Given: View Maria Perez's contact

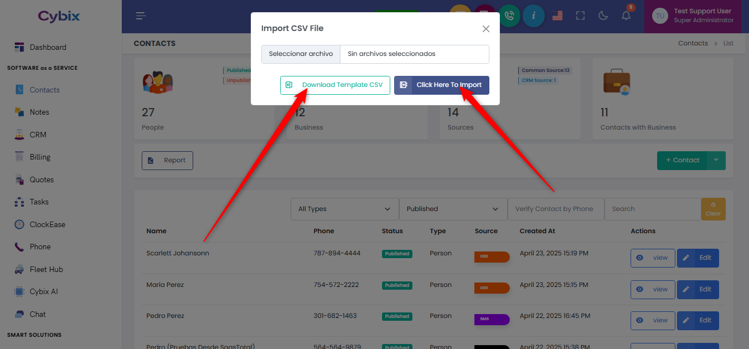Looking at the screenshot, I should (x=653, y=290).
